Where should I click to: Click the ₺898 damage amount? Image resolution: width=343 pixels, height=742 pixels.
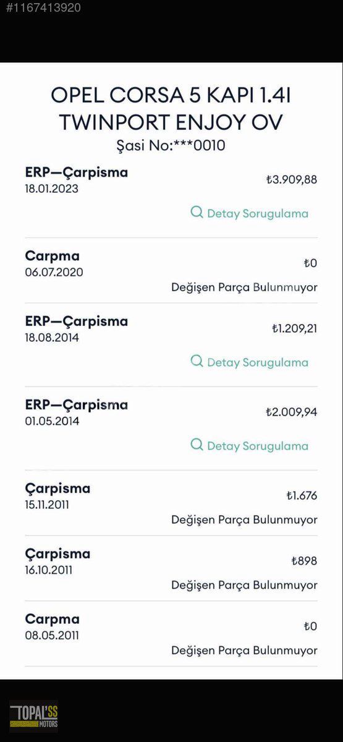(304, 561)
